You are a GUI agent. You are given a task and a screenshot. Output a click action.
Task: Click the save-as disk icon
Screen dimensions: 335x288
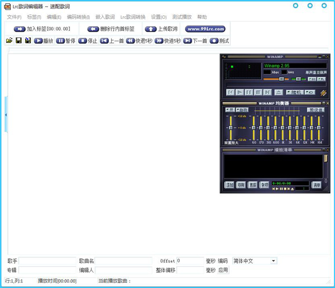click(x=28, y=40)
